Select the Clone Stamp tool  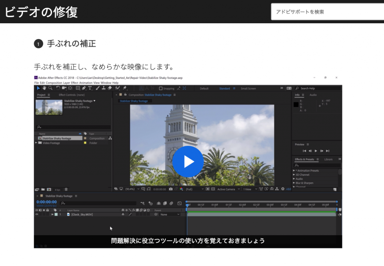pos(103,88)
